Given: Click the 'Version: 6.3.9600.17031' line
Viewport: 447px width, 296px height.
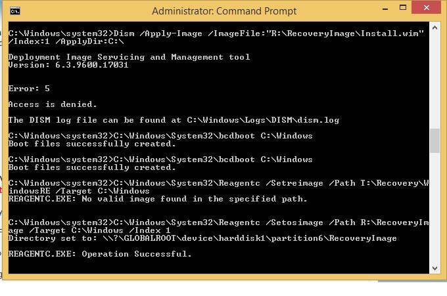Looking at the screenshot, I should (68, 65).
